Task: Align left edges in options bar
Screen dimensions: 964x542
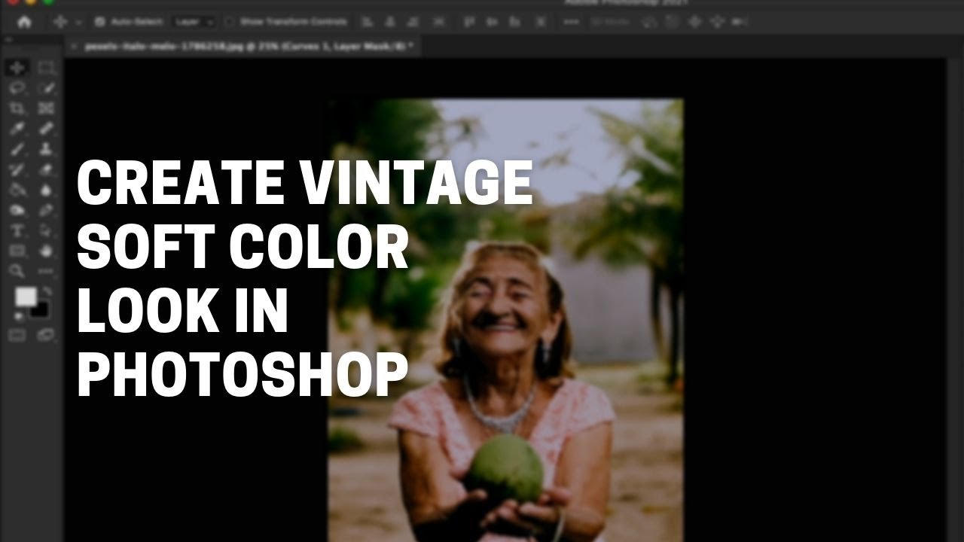Action: pos(366,22)
